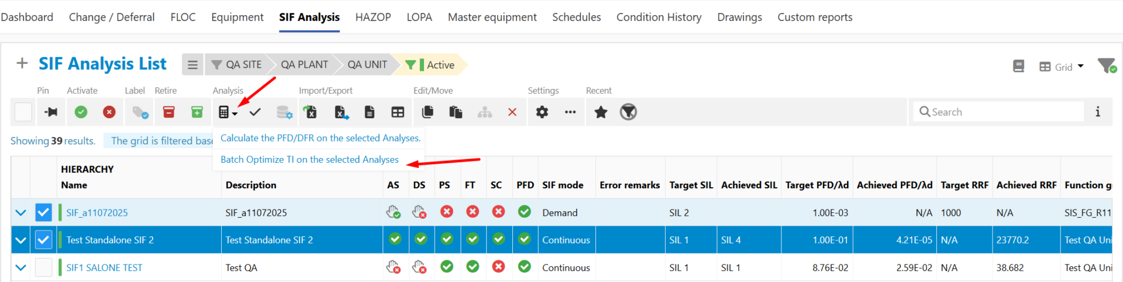
Task: Click the red SC status icon for SIF_a11072025
Action: tap(498, 212)
